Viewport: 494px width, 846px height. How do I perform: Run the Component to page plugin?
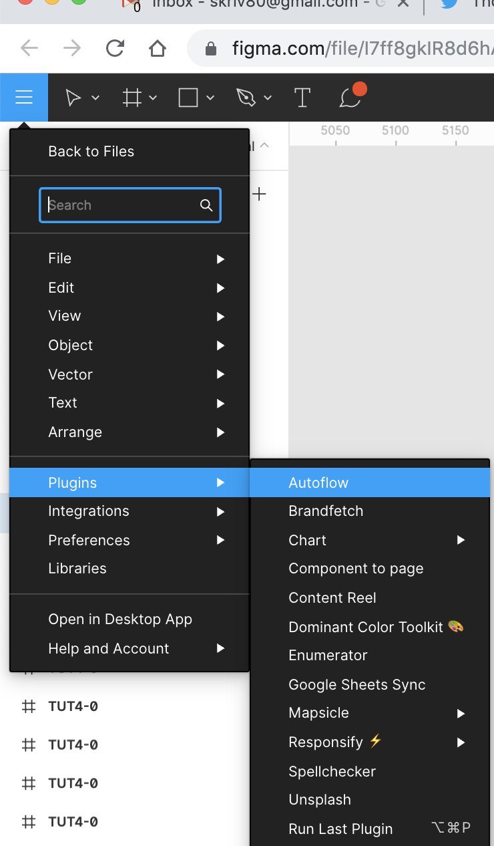[370, 569]
